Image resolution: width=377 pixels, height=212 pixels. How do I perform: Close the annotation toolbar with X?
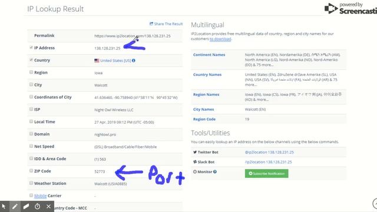(x=48, y=207)
